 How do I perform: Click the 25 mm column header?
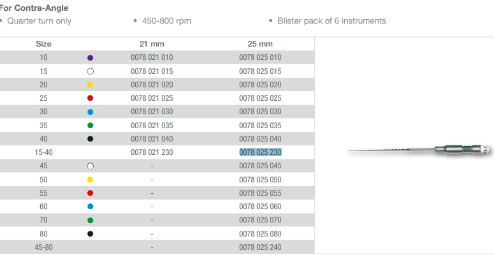click(260, 44)
